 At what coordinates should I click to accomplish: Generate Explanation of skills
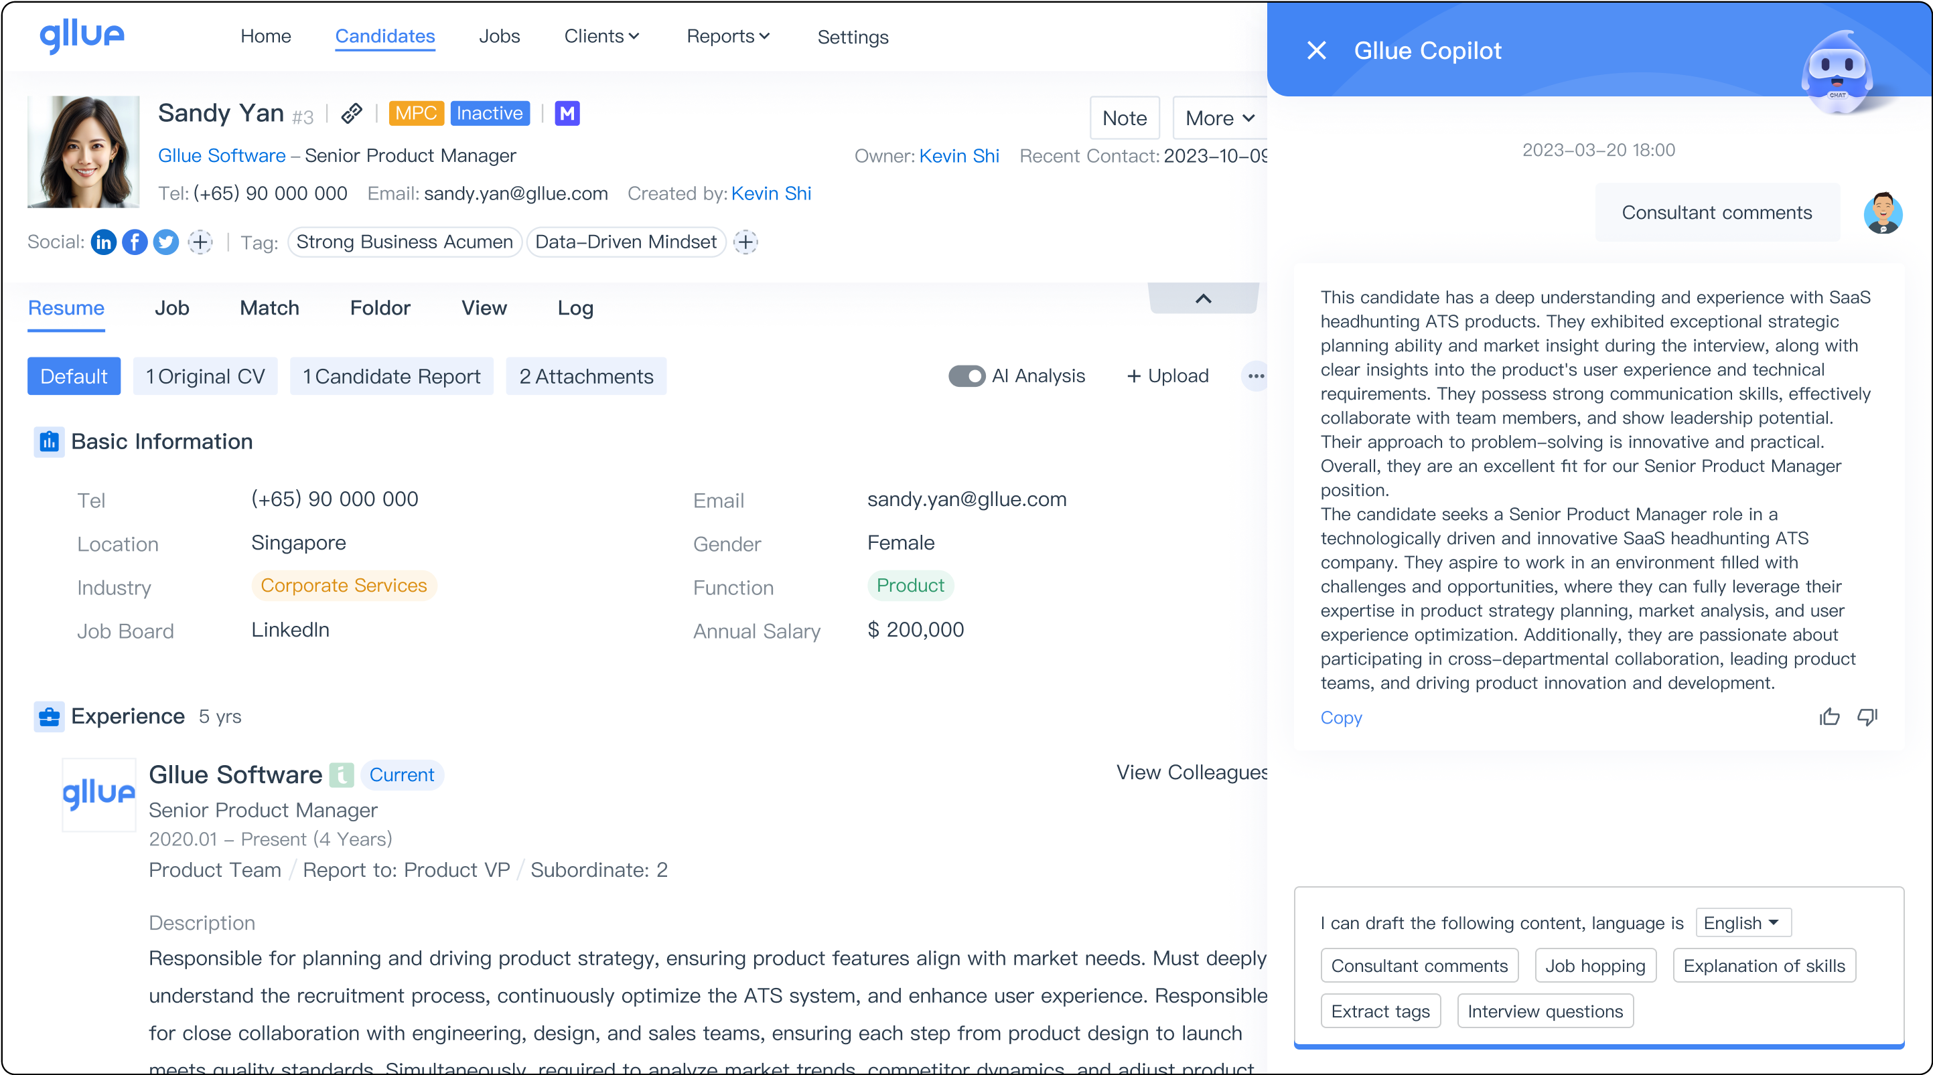pyautogui.click(x=1764, y=966)
